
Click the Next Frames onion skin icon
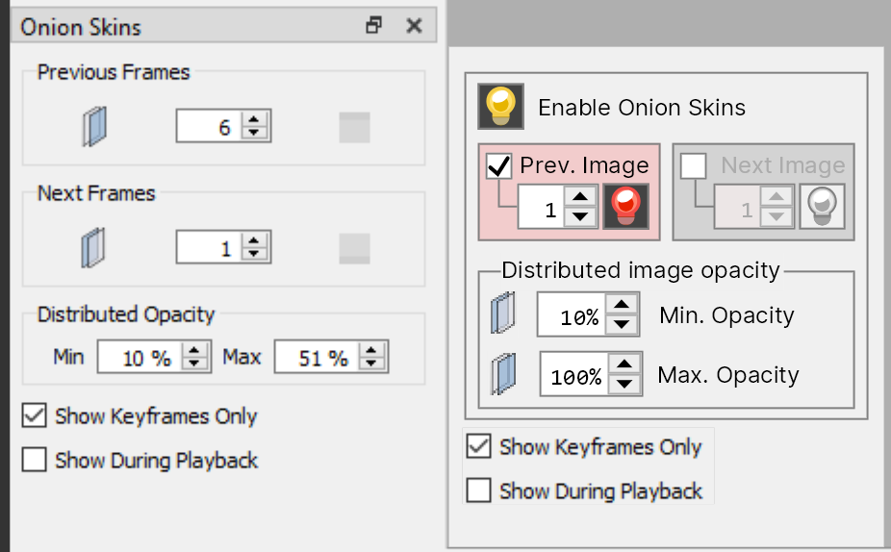click(93, 247)
